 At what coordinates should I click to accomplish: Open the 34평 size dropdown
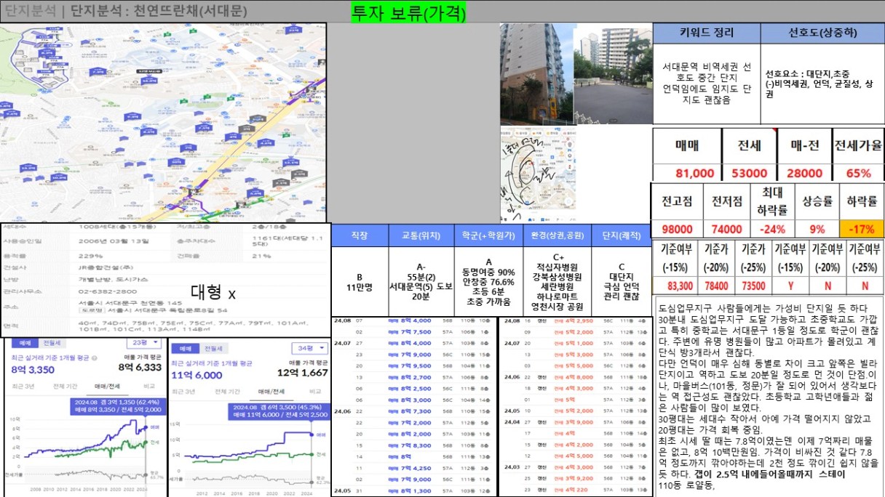tap(309, 348)
